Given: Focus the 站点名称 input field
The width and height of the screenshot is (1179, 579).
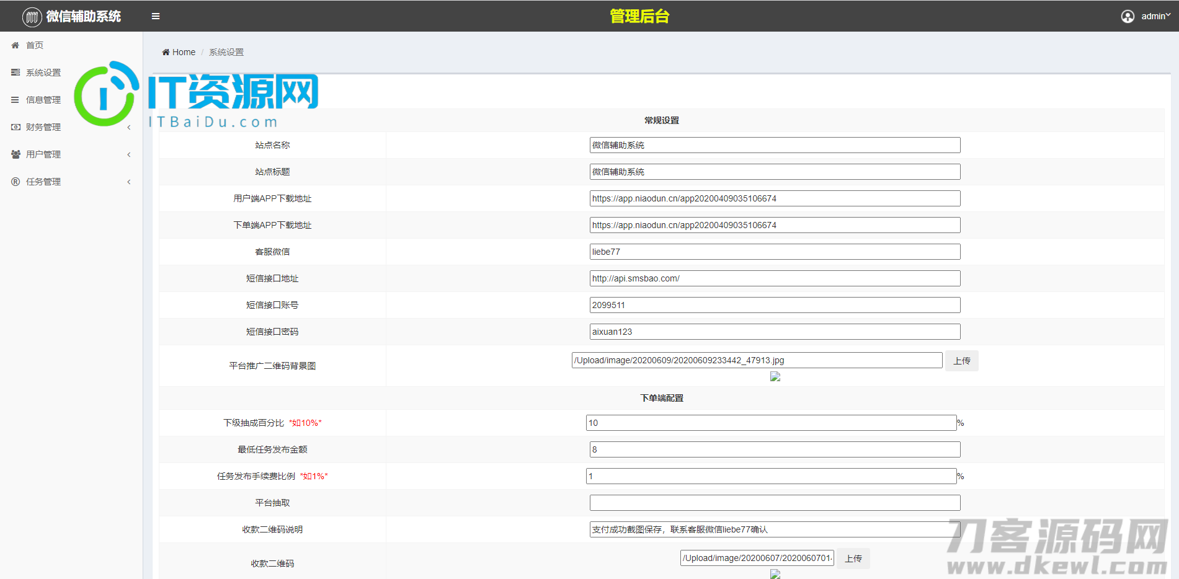Looking at the screenshot, I should tap(775, 145).
